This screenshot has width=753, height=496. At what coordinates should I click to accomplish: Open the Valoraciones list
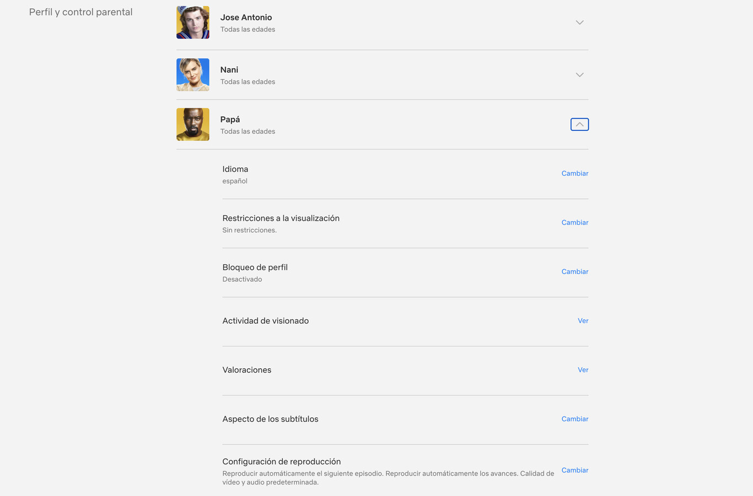click(583, 369)
